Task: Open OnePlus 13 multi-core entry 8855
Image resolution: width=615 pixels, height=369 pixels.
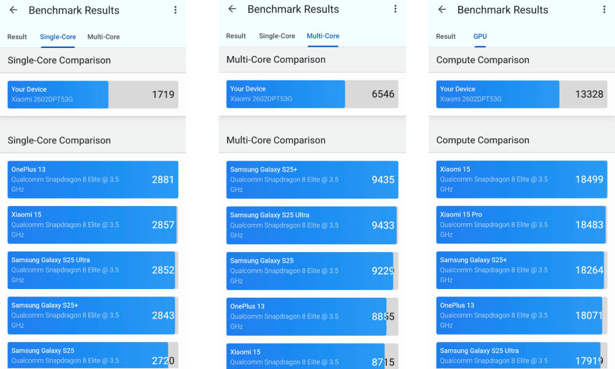Action: click(312, 317)
